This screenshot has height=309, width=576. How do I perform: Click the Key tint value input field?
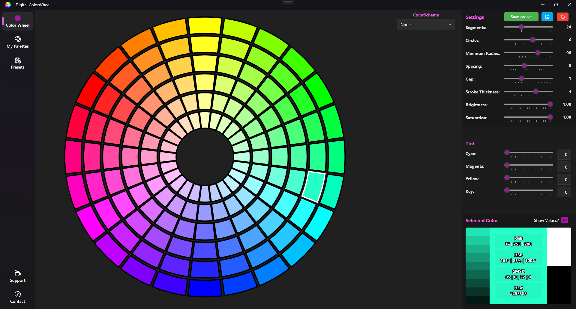[564, 192]
